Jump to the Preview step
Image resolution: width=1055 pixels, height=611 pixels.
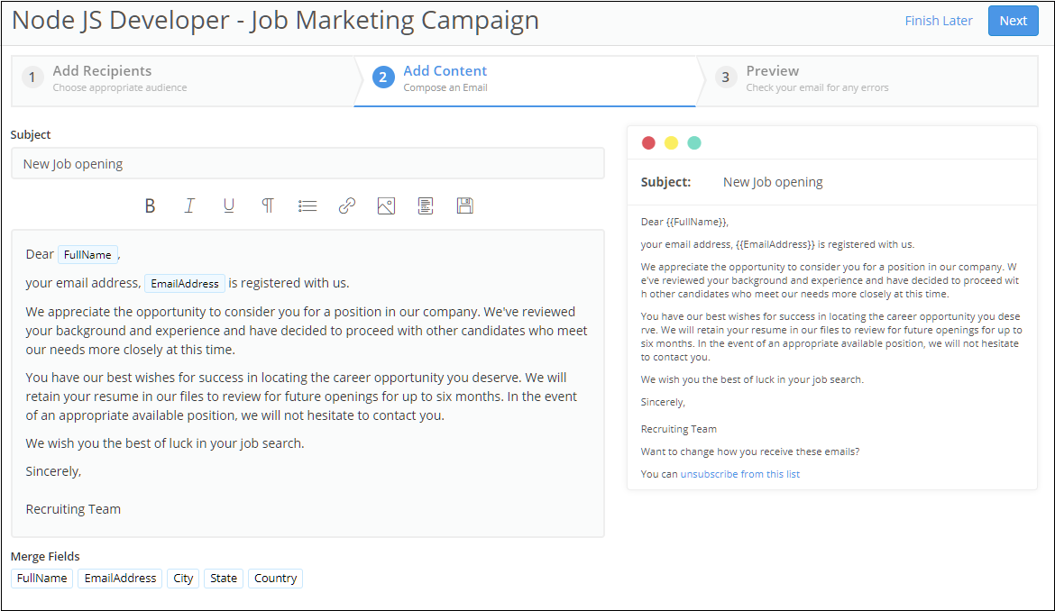pos(772,78)
